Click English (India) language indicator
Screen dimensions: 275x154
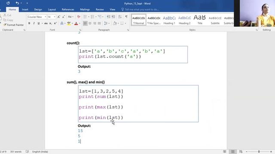click(x=40, y=152)
